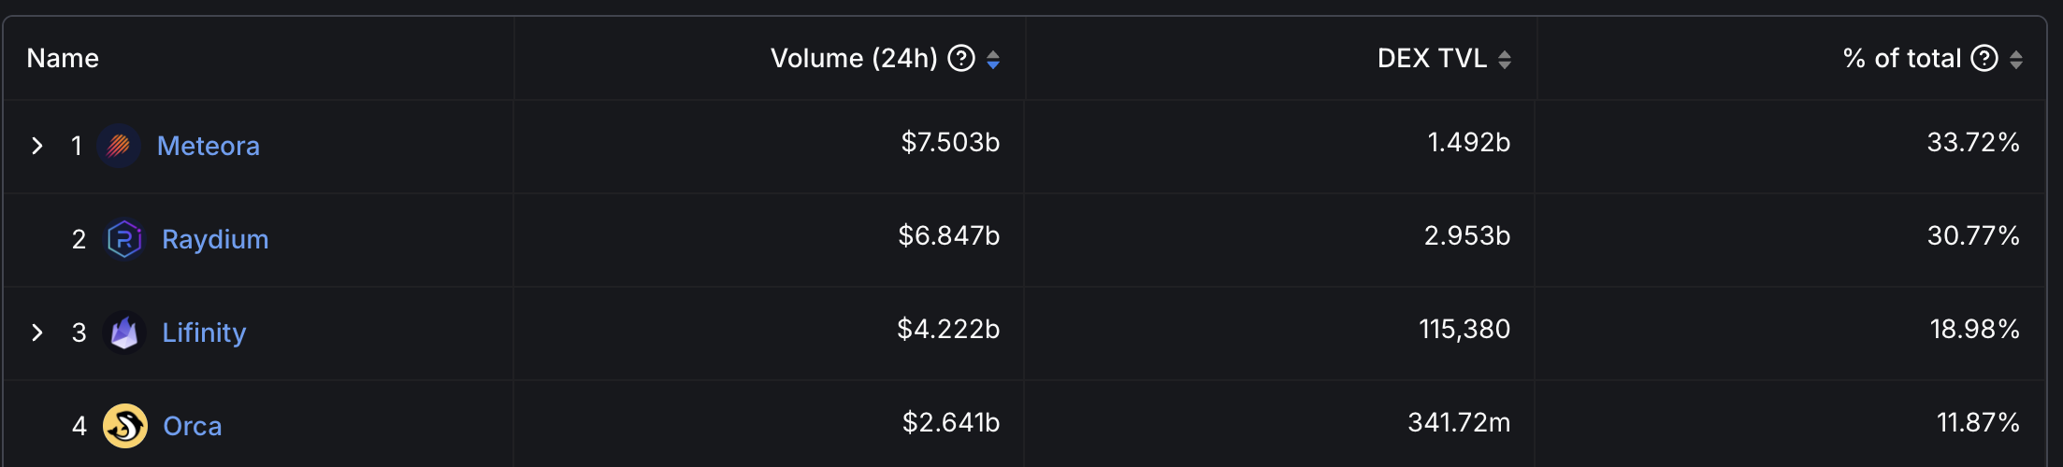
Task: Expand the Lifinity row
Action: 37,333
